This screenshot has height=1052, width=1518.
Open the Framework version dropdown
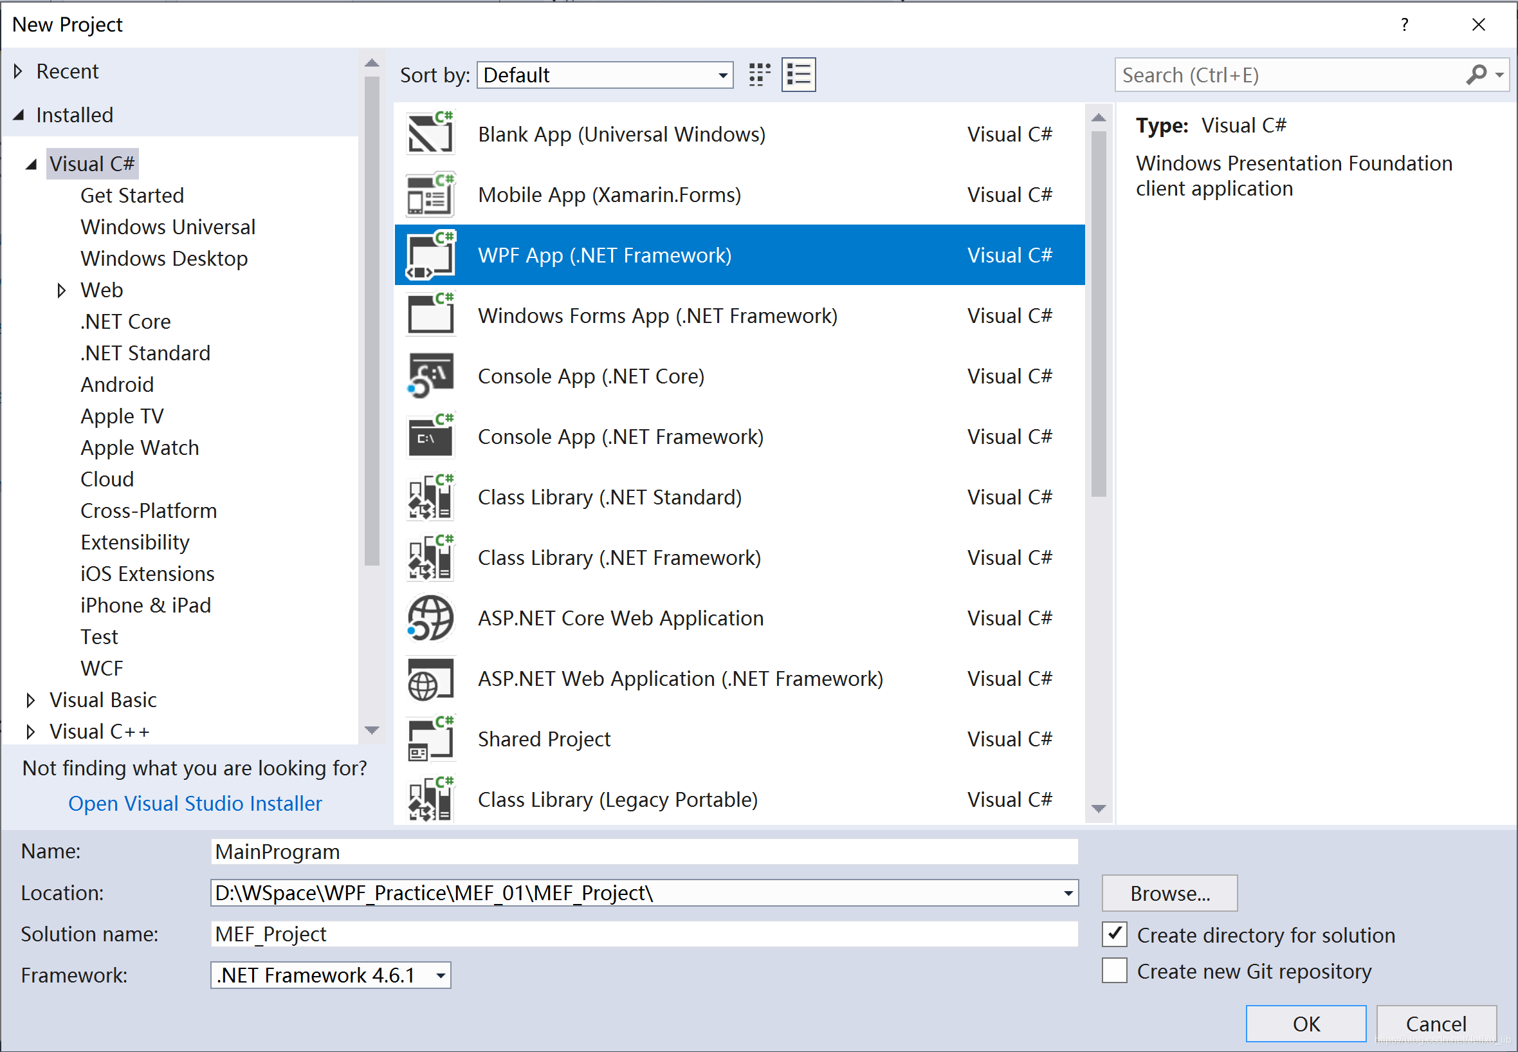[x=441, y=975]
